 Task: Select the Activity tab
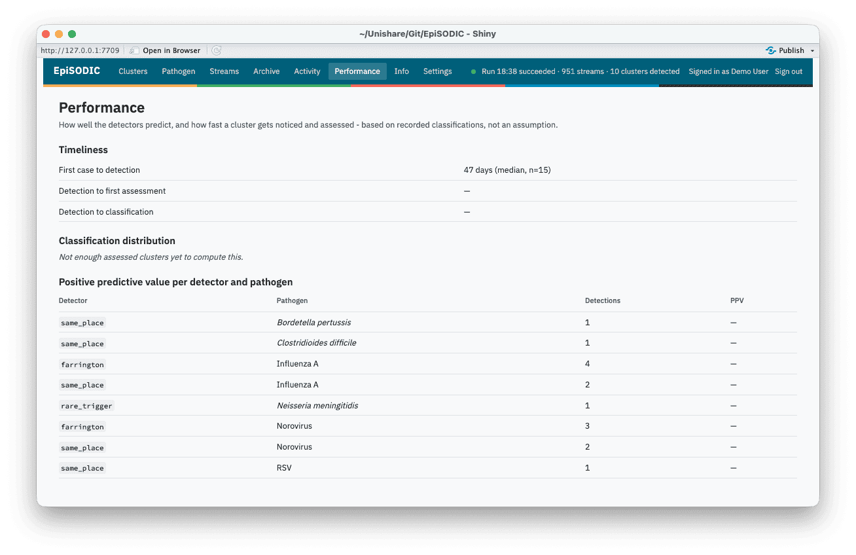pyautogui.click(x=307, y=71)
